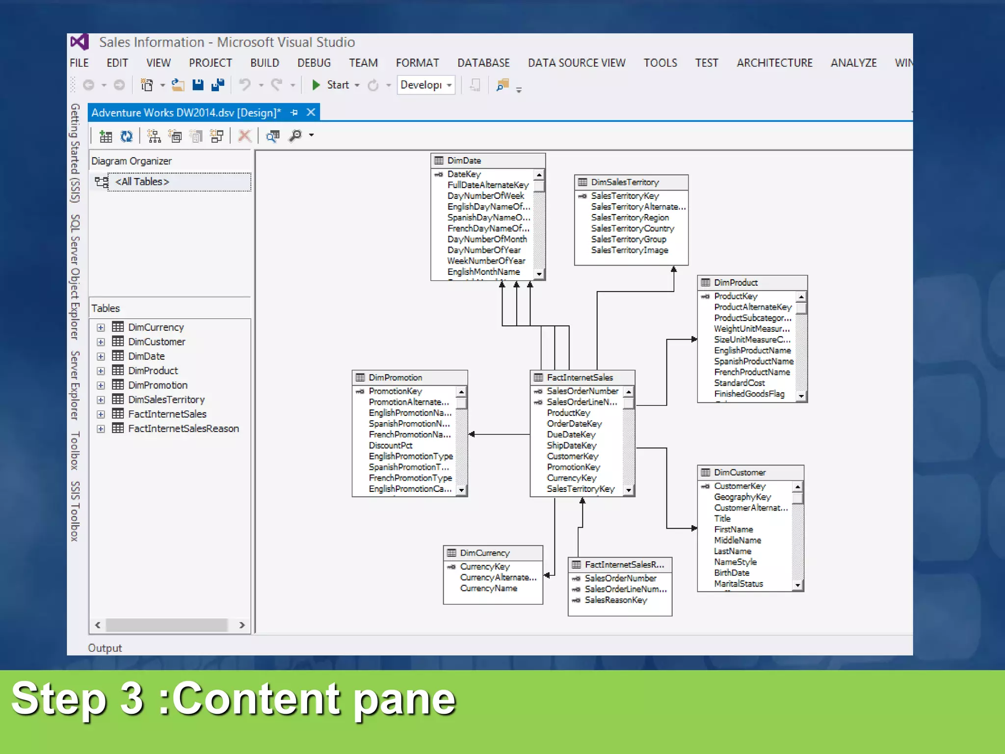Click the New Project toolbar icon
1005x754 pixels.
pos(147,85)
